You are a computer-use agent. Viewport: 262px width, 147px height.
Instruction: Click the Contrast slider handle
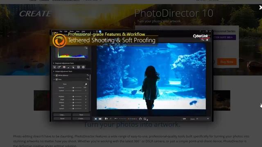[x=73, y=91]
